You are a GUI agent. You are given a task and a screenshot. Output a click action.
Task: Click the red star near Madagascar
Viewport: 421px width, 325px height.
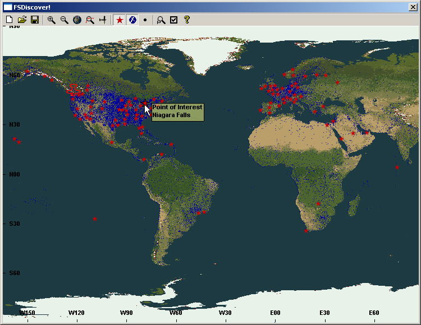point(318,203)
